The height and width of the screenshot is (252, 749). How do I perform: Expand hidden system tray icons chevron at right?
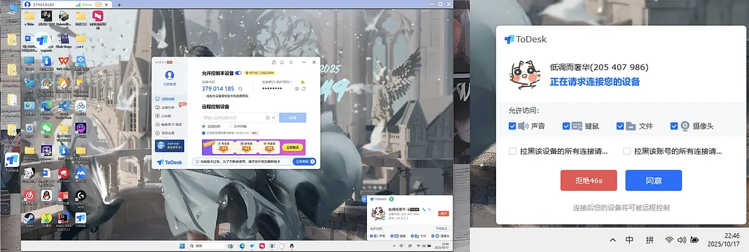pyautogui.click(x=613, y=240)
